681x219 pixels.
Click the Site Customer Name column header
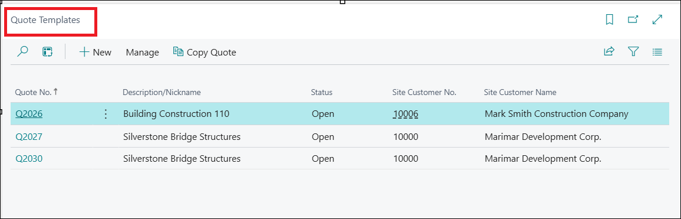[x=520, y=92]
